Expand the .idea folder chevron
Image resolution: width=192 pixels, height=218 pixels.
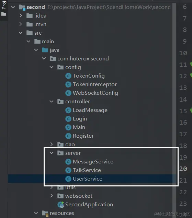click(x=21, y=15)
